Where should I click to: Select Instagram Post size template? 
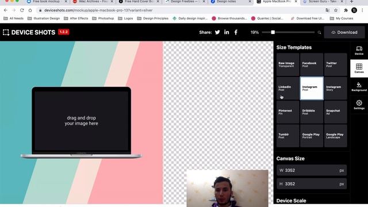(312, 88)
